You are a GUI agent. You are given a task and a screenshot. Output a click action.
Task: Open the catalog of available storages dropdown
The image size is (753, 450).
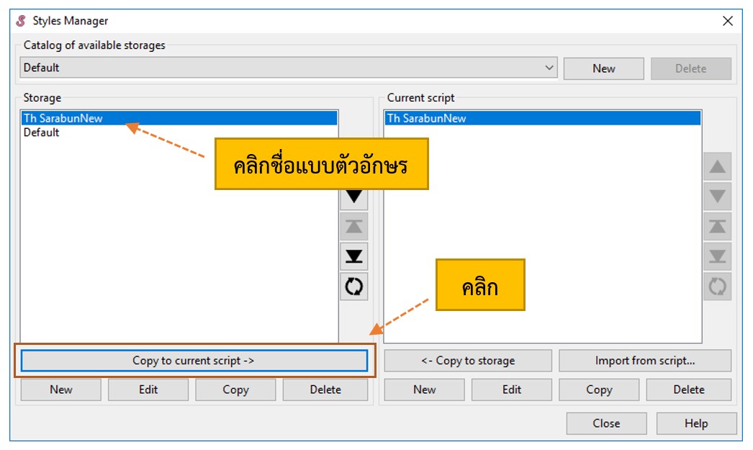coord(550,68)
